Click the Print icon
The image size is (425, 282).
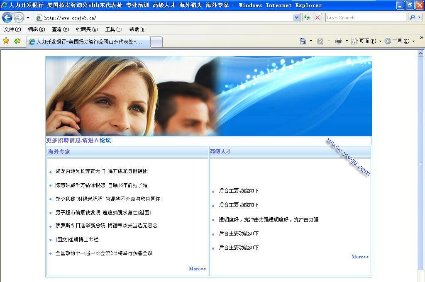click(339, 41)
